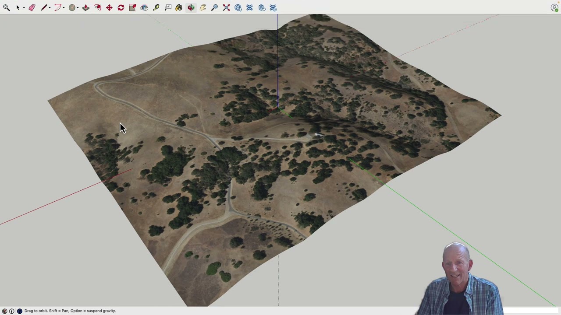This screenshot has width=561, height=315.
Task: Click the highlighted Orbit tool
Action: tap(191, 7)
